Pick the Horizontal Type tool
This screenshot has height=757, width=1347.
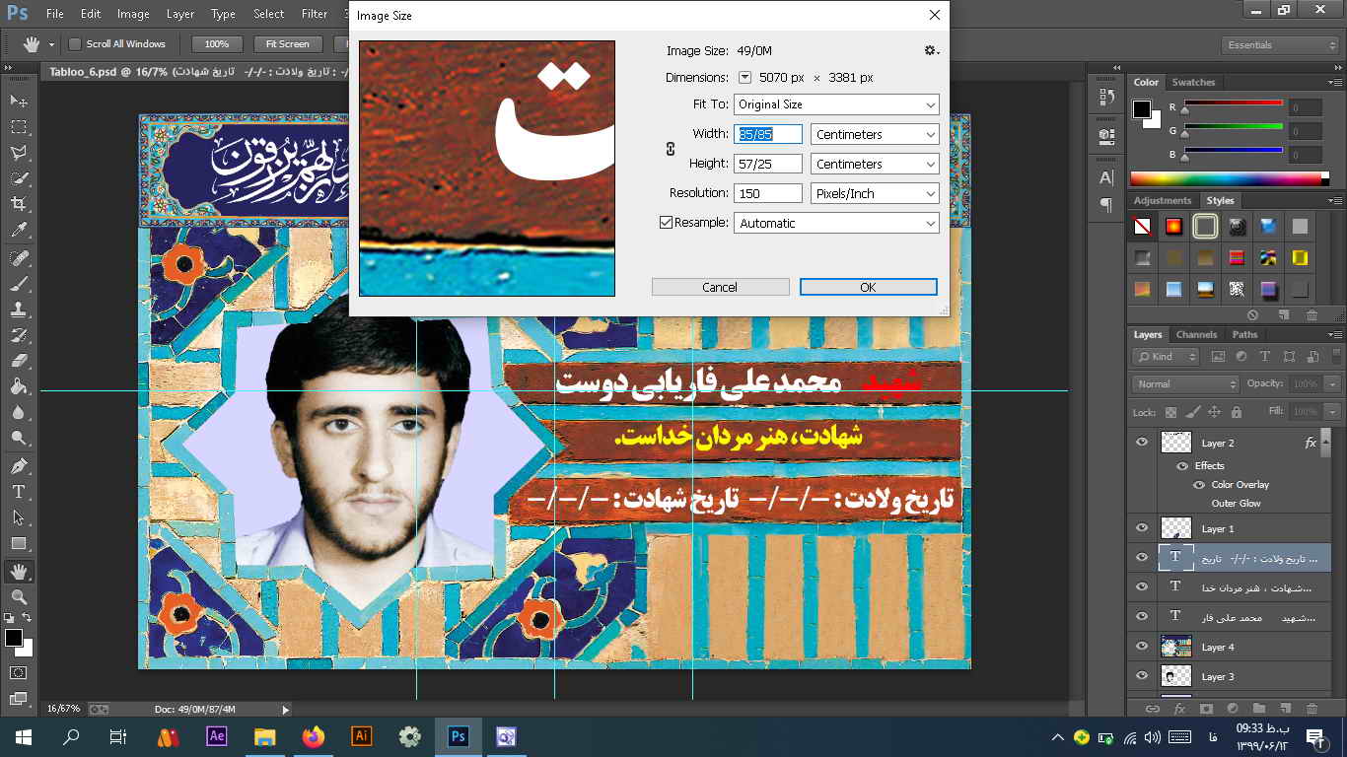[x=19, y=492]
